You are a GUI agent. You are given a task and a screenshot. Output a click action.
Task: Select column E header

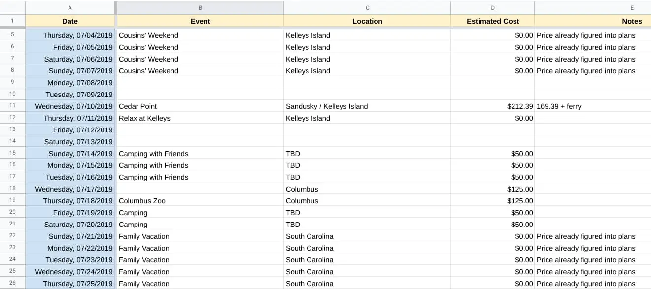pos(592,8)
